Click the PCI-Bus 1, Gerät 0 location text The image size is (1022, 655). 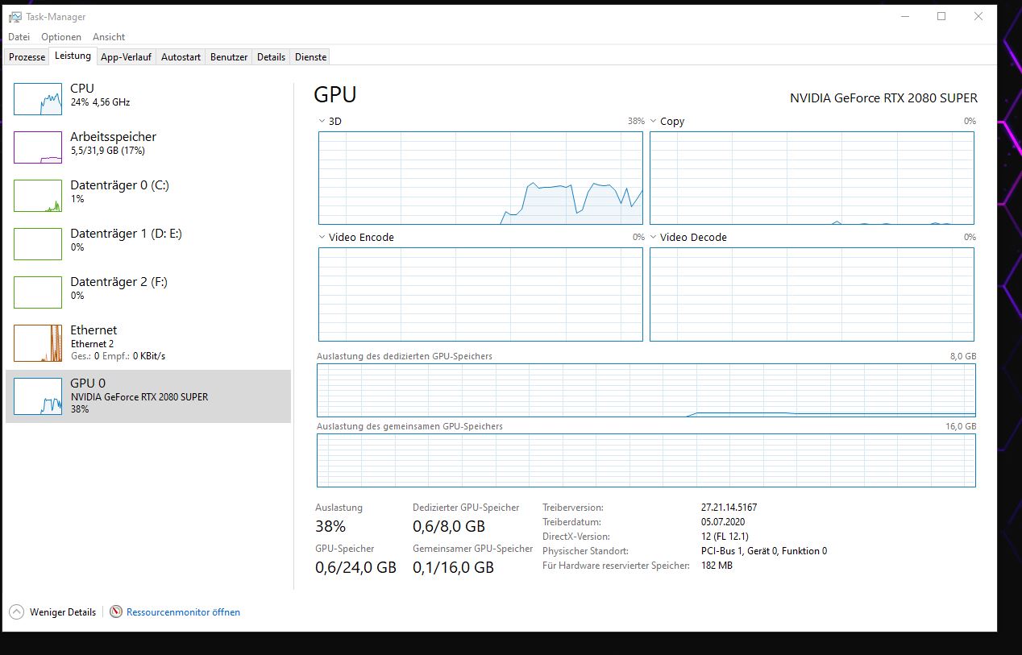point(764,551)
